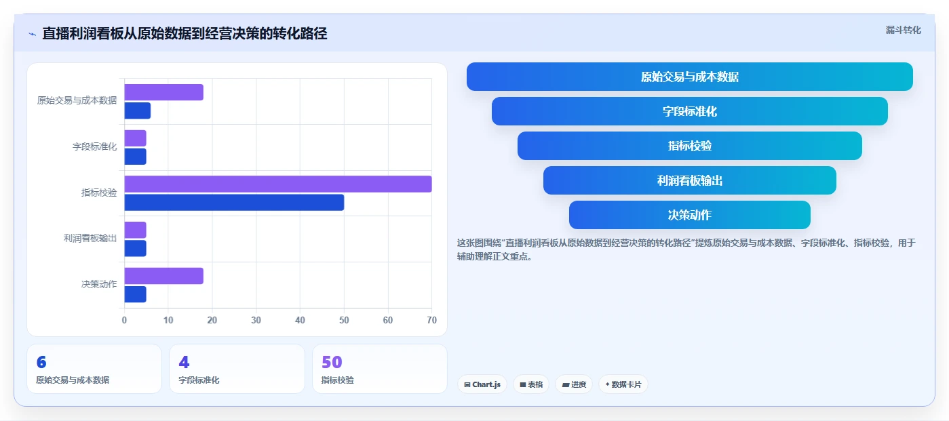Click the x-axis tick label 20
The width and height of the screenshot is (949, 421).
coord(212,320)
